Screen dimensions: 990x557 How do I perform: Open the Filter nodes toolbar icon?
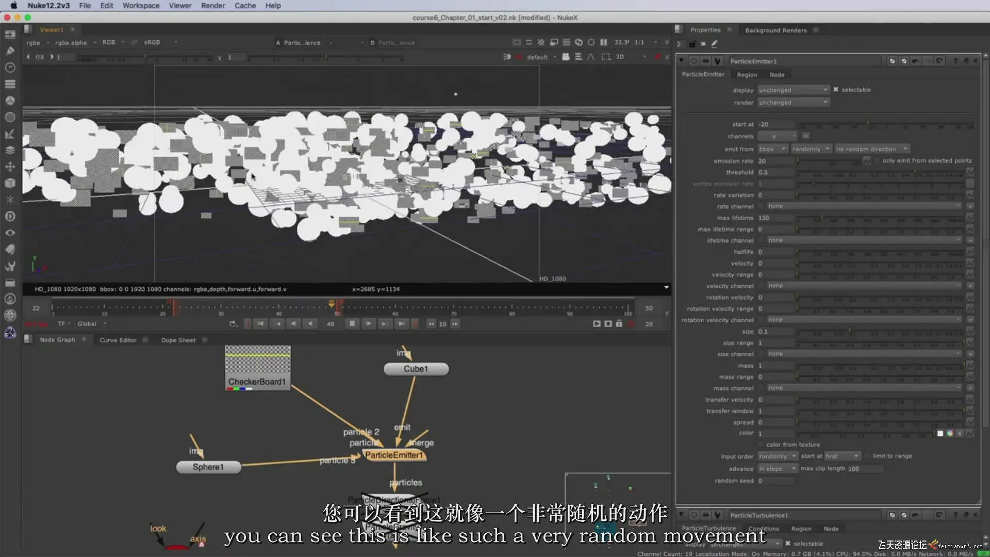click(x=10, y=117)
